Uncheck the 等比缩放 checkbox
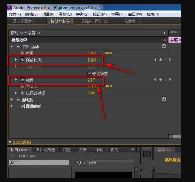This screenshot has height=182, width=195. coord(89,73)
